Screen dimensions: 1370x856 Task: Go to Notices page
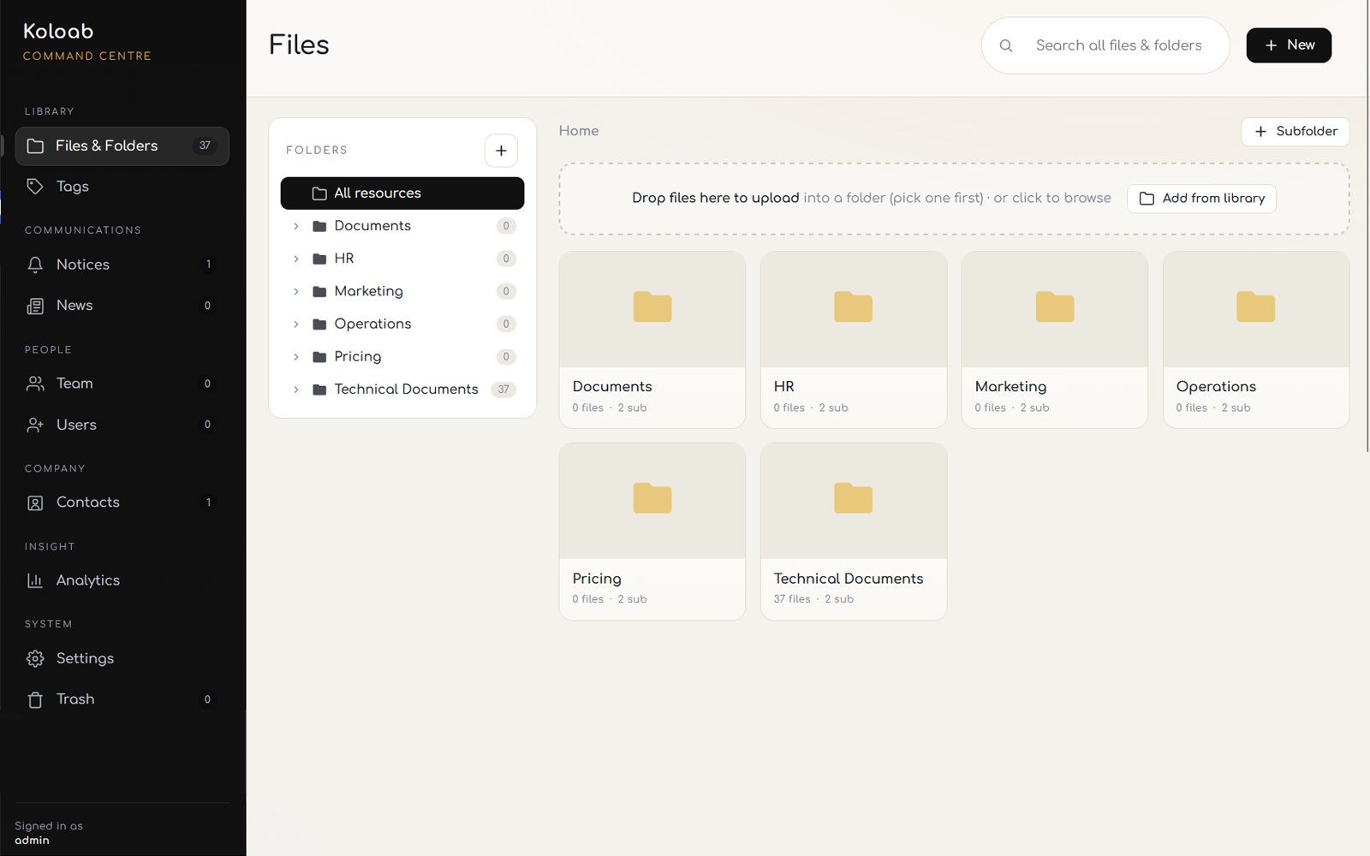point(122,265)
